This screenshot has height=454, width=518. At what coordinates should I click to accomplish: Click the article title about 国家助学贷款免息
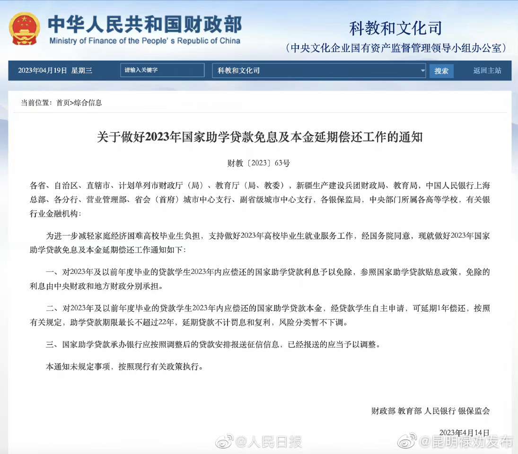click(260, 137)
